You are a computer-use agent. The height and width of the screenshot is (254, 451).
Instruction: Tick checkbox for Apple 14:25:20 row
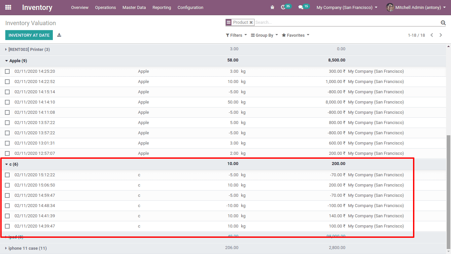7,71
